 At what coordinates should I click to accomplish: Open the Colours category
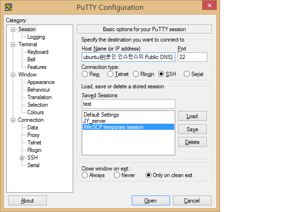(x=35, y=112)
